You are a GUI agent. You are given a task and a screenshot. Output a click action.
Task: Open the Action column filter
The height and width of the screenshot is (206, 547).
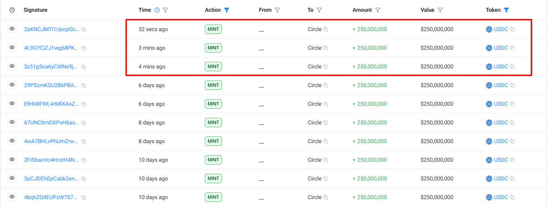coord(227,10)
